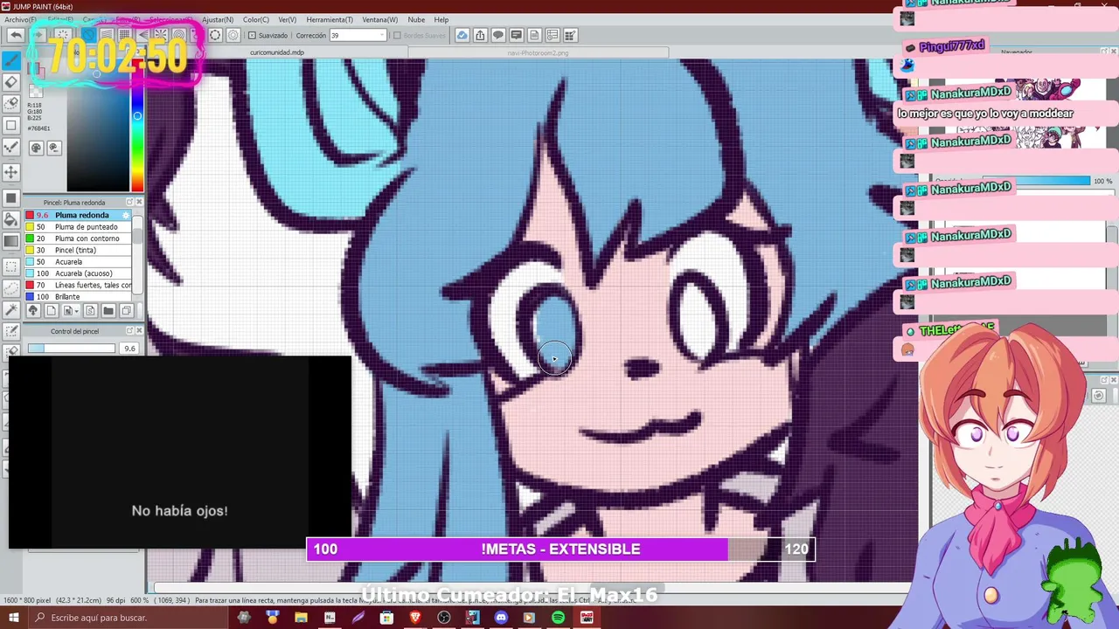The height and width of the screenshot is (629, 1119).
Task: Select the Pincel (tinta) brush
Action: tap(79, 250)
